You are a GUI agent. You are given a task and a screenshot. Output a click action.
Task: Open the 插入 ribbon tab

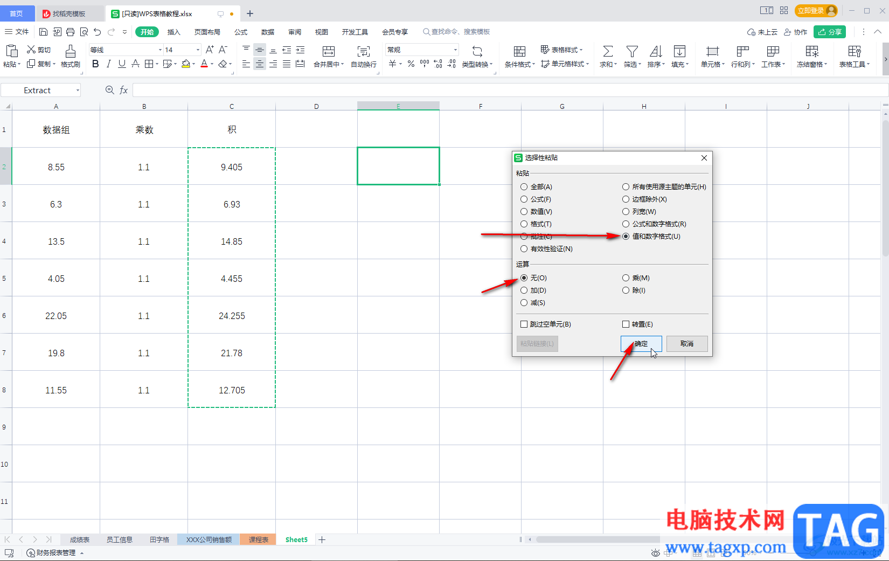pyautogui.click(x=173, y=32)
